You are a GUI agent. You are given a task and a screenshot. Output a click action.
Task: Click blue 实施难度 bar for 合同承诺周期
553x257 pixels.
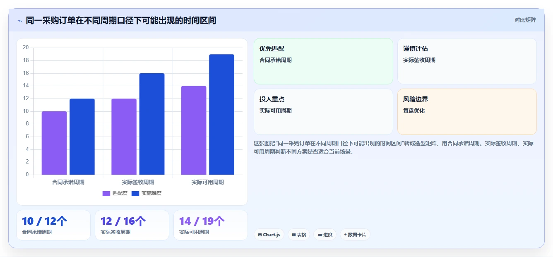click(82, 137)
